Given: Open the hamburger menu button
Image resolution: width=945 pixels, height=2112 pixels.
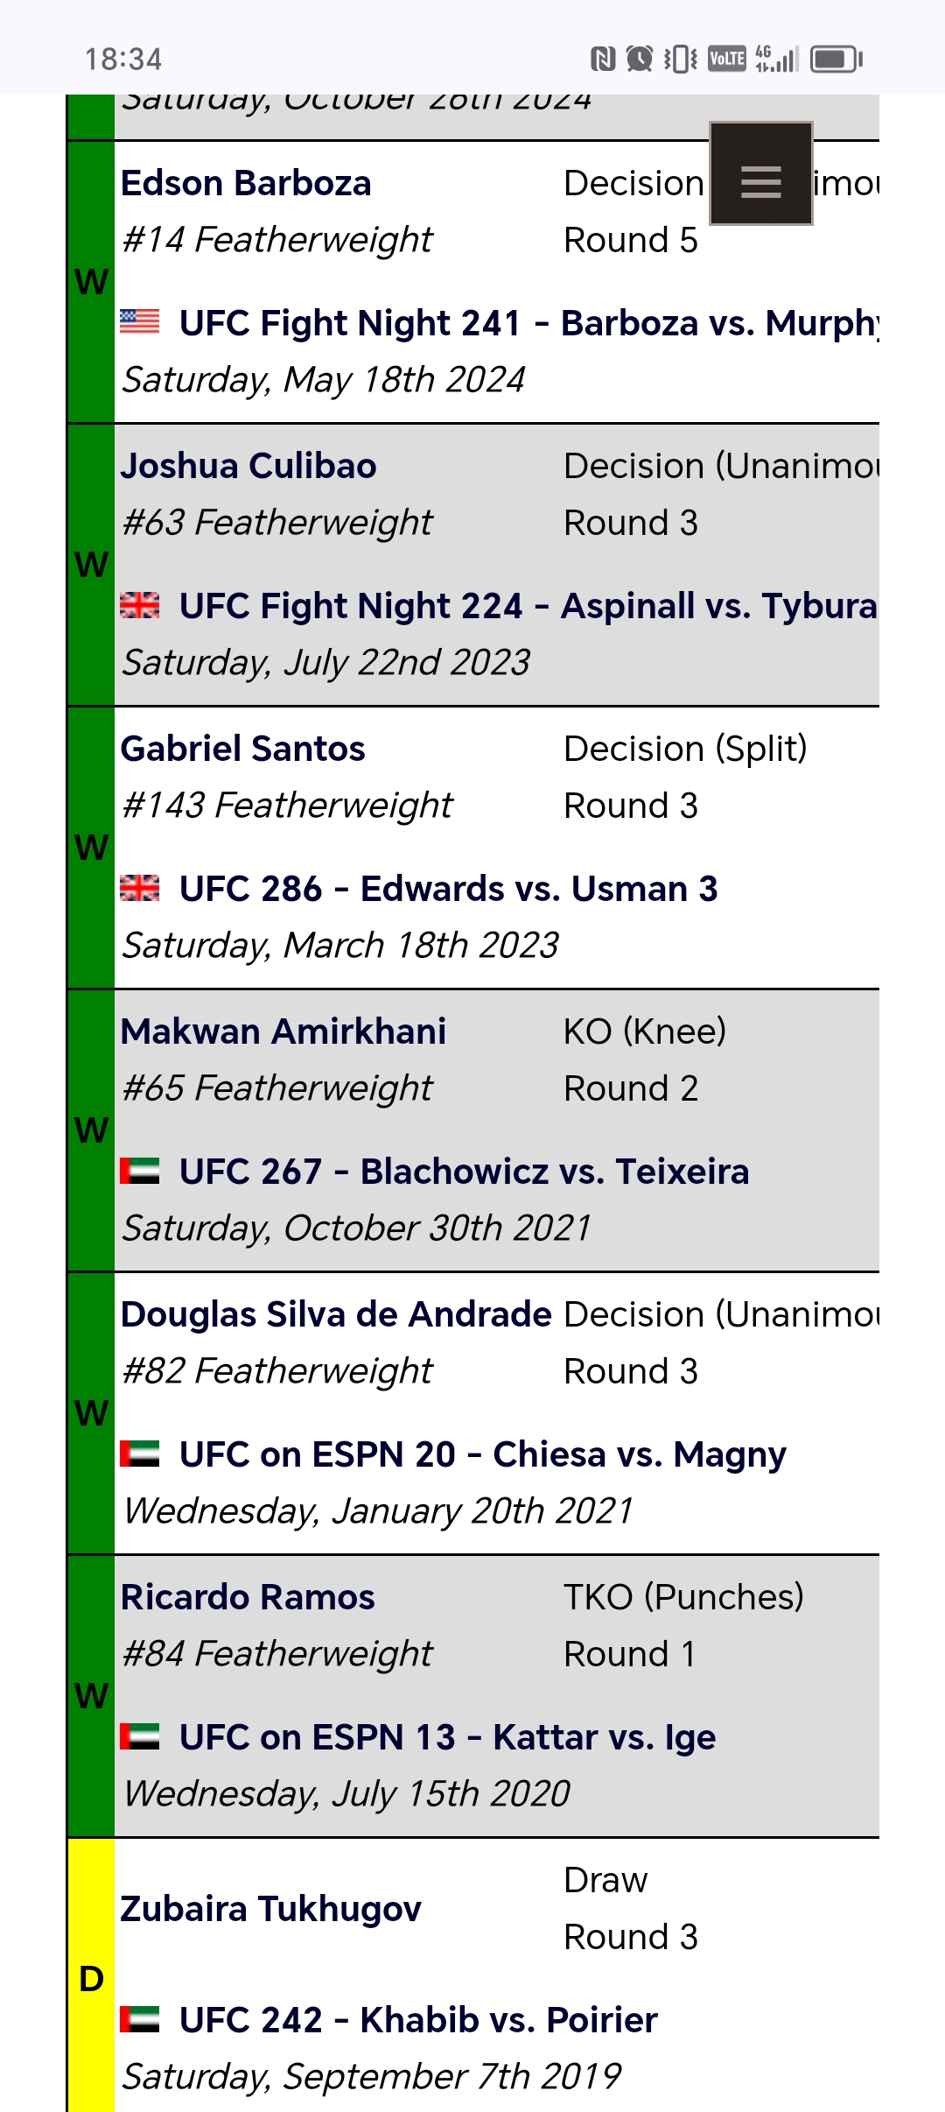Looking at the screenshot, I should pos(760,173).
